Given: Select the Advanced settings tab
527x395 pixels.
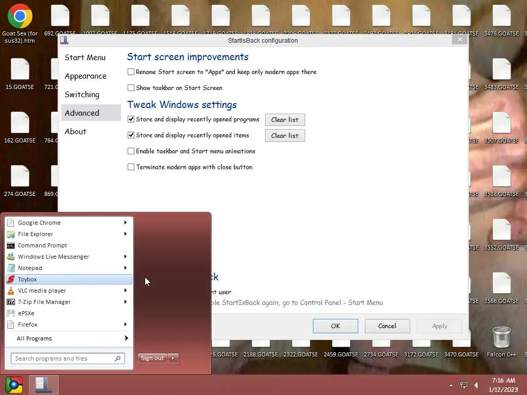Looking at the screenshot, I should pyautogui.click(x=91, y=113).
